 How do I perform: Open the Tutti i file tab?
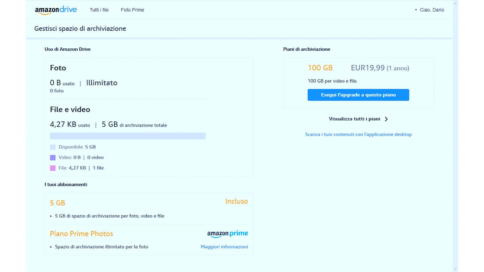(x=99, y=10)
